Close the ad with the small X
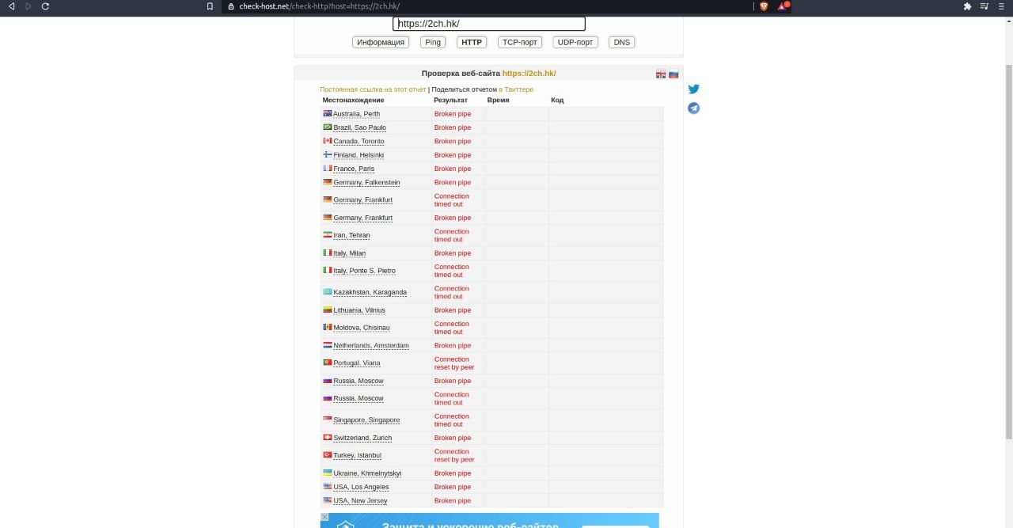The image size is (1013, 528). pyautogui.click(x=324, y=517)
